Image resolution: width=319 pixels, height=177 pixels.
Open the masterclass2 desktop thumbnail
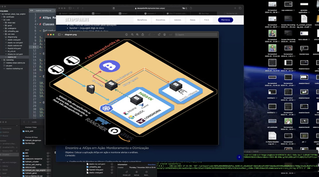tap(304, 64)
